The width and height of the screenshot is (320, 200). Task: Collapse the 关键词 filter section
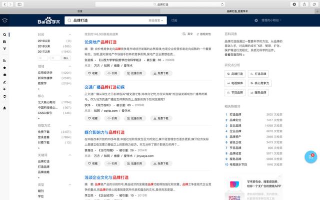[70, 155]
